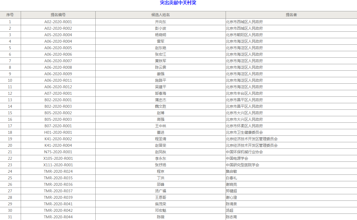357x220 pixels.
Task: Click the cell A06-2020-R004
Action: click(58, 41)
